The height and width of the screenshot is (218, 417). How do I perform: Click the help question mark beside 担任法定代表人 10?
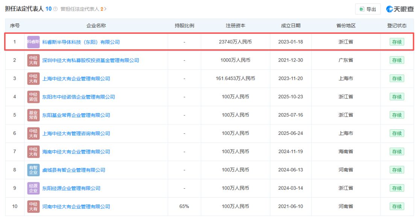pyautogui.click(x=55, y=9)
